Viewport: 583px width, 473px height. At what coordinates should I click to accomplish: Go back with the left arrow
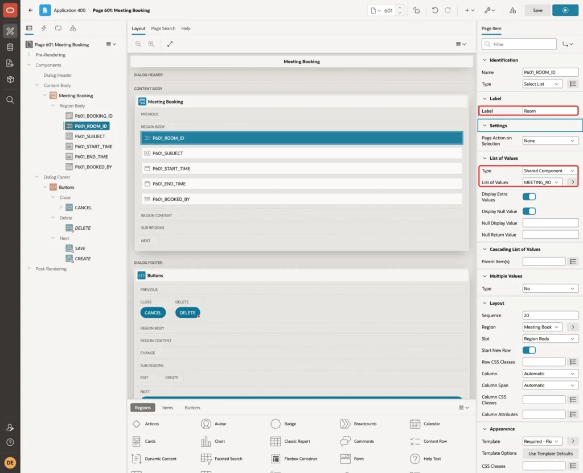(x=31, y=10)
